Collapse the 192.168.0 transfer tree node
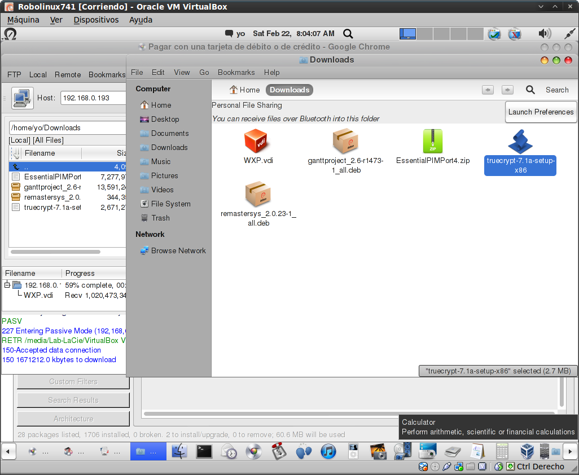The height and width of the screenshot is (475, 579). 7,285
